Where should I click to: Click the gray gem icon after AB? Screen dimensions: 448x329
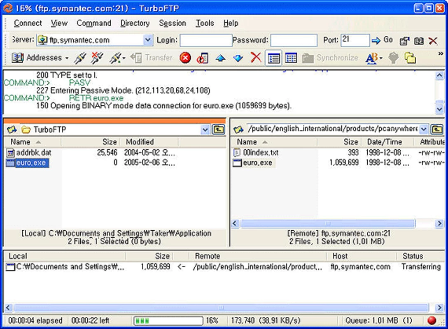(393, 58)
